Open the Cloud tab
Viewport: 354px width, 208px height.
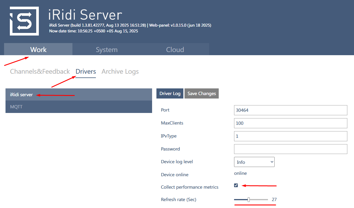pyautogui.click(x=175, y=49)
